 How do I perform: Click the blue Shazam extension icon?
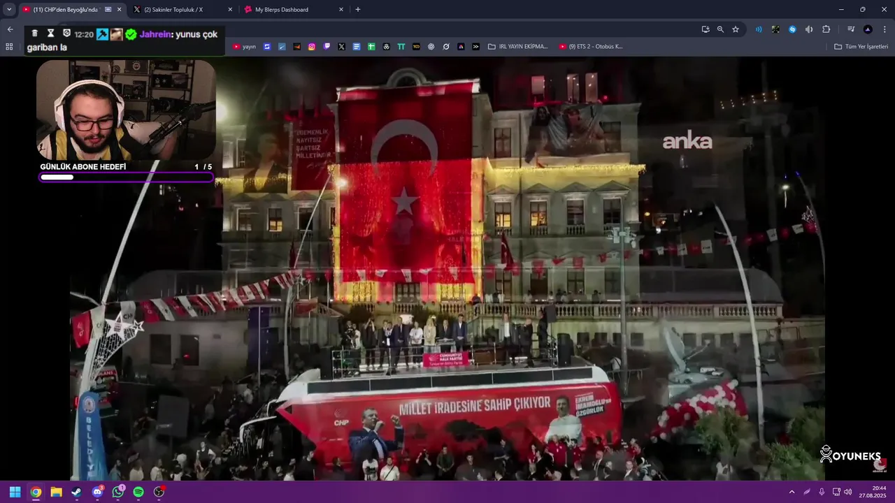[792, 29]
